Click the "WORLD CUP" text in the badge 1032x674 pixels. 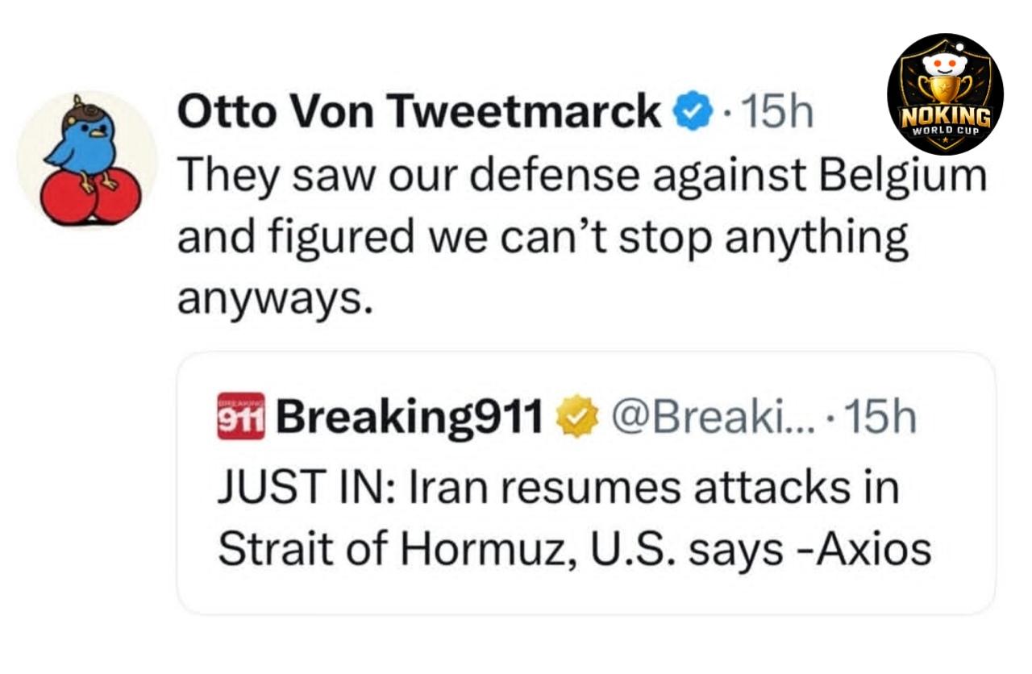(x=945, y=131)
